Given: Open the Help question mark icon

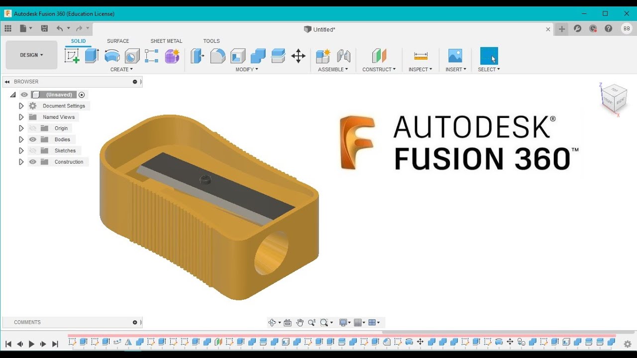Looking at the screenshot, I should [x=608, y=29].
